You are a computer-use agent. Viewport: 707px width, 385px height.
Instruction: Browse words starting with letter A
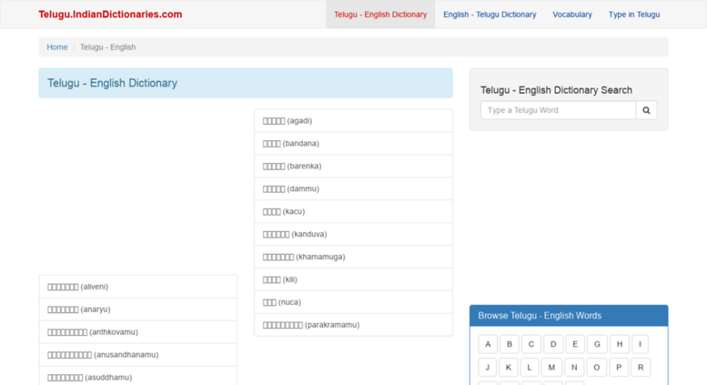(488, 344)
